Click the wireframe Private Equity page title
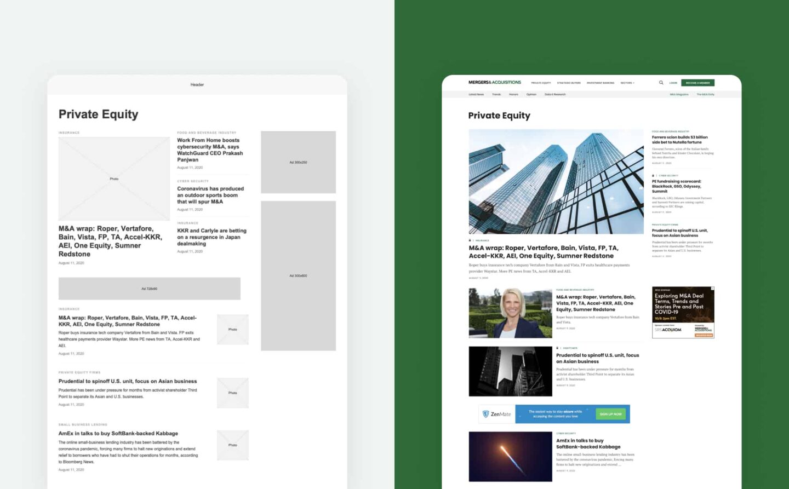789x489 pixels. point(98,114)
